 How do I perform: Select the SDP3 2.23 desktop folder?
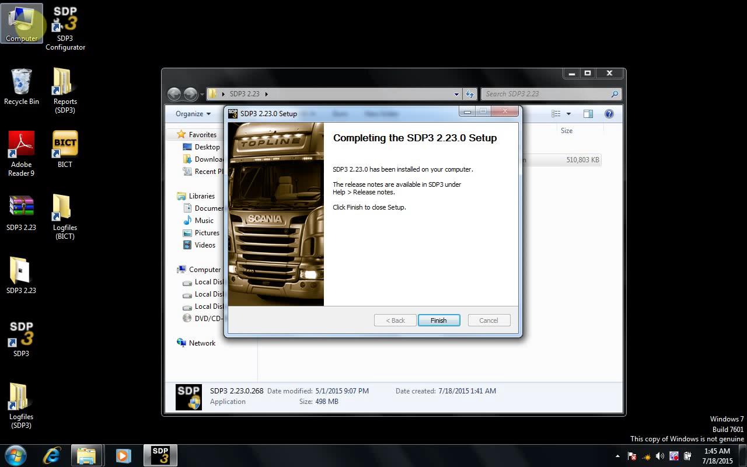tap(22, 276)
